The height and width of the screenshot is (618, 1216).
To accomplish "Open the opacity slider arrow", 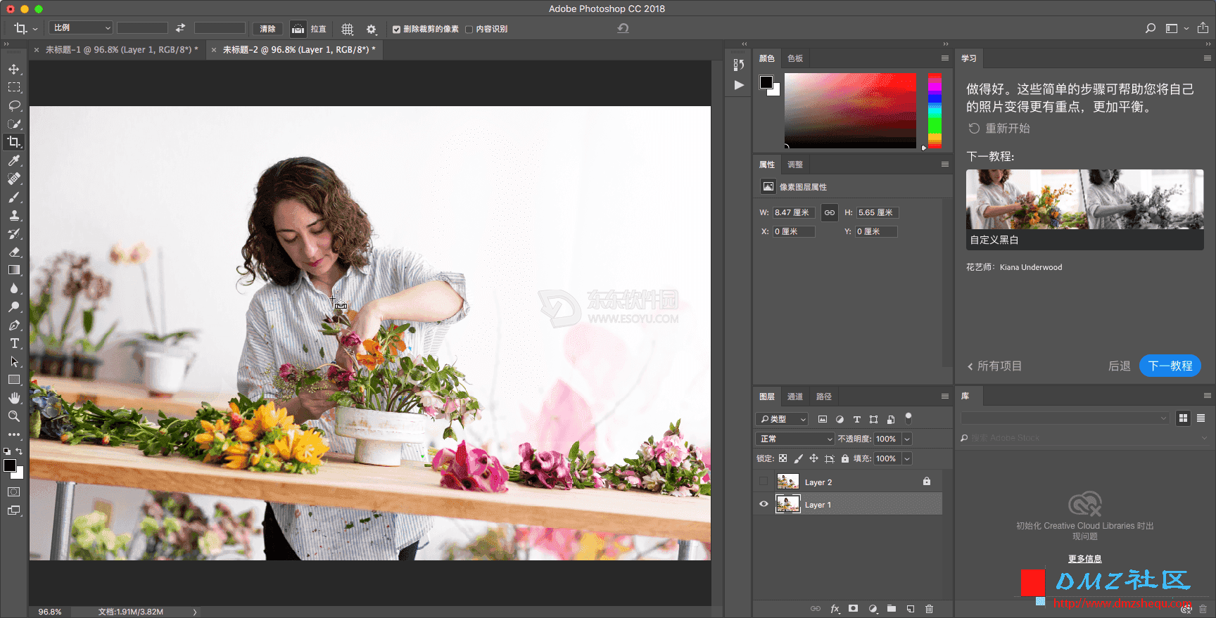I will [907, 439].
